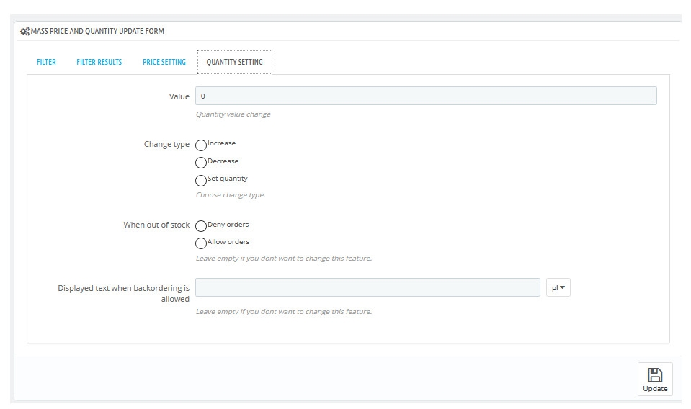Click the pl dropdown caret arrow

562,287
